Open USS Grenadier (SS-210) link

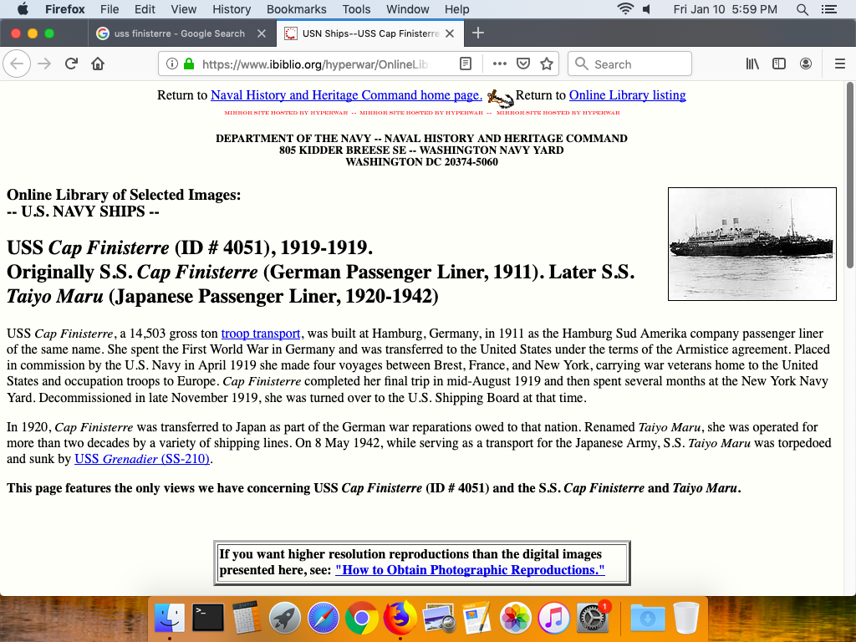(x=142, y=459)
